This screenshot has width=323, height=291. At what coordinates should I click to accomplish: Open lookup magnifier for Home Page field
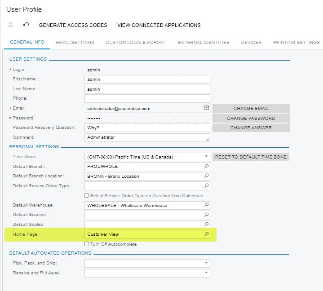pos(206,234)
